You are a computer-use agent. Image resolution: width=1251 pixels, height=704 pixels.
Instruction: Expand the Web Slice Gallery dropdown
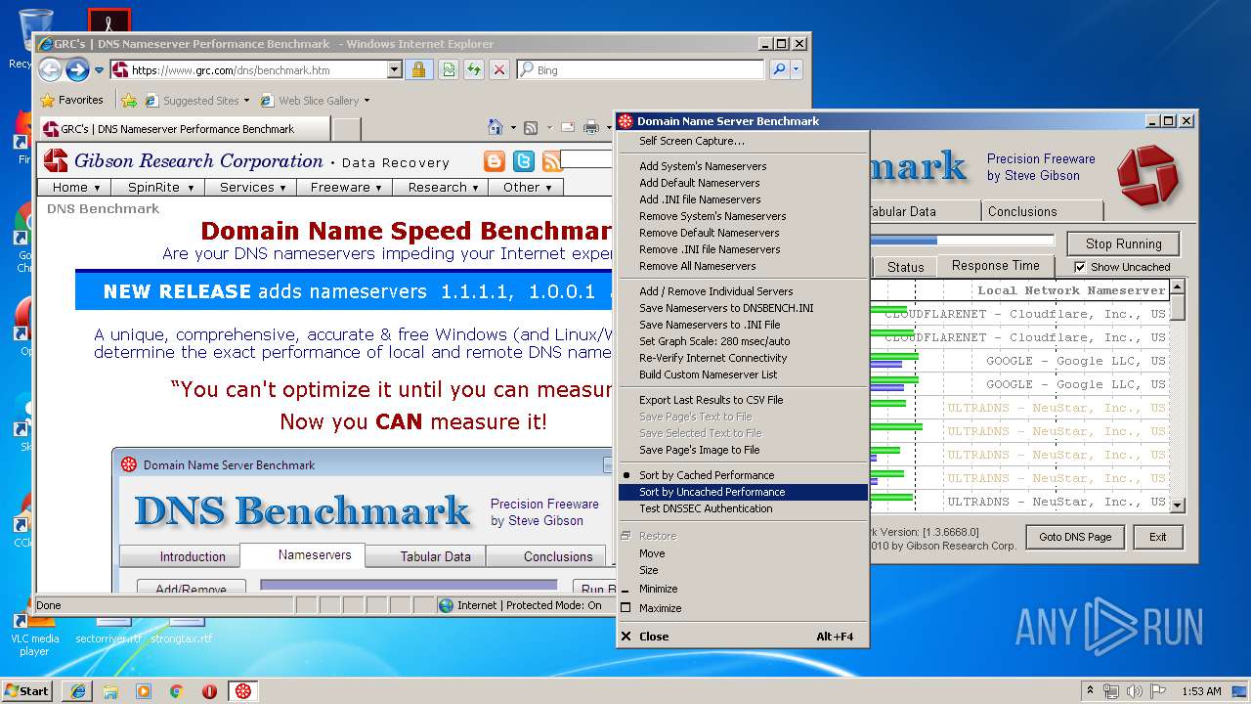click(x=367, y=100)
